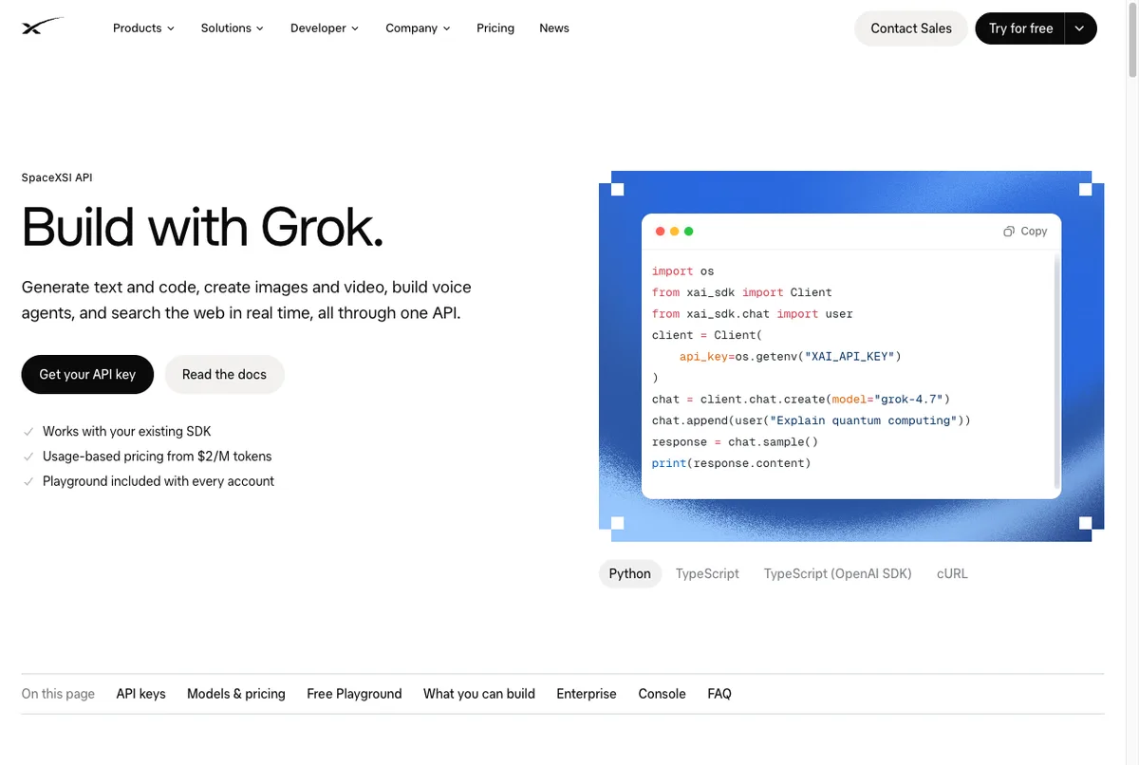Image resolution: width=1139 pixels, height=765 pixels.
Task: Click the 'response = chat.sample()' line
Action: click(x=735, y=442)
